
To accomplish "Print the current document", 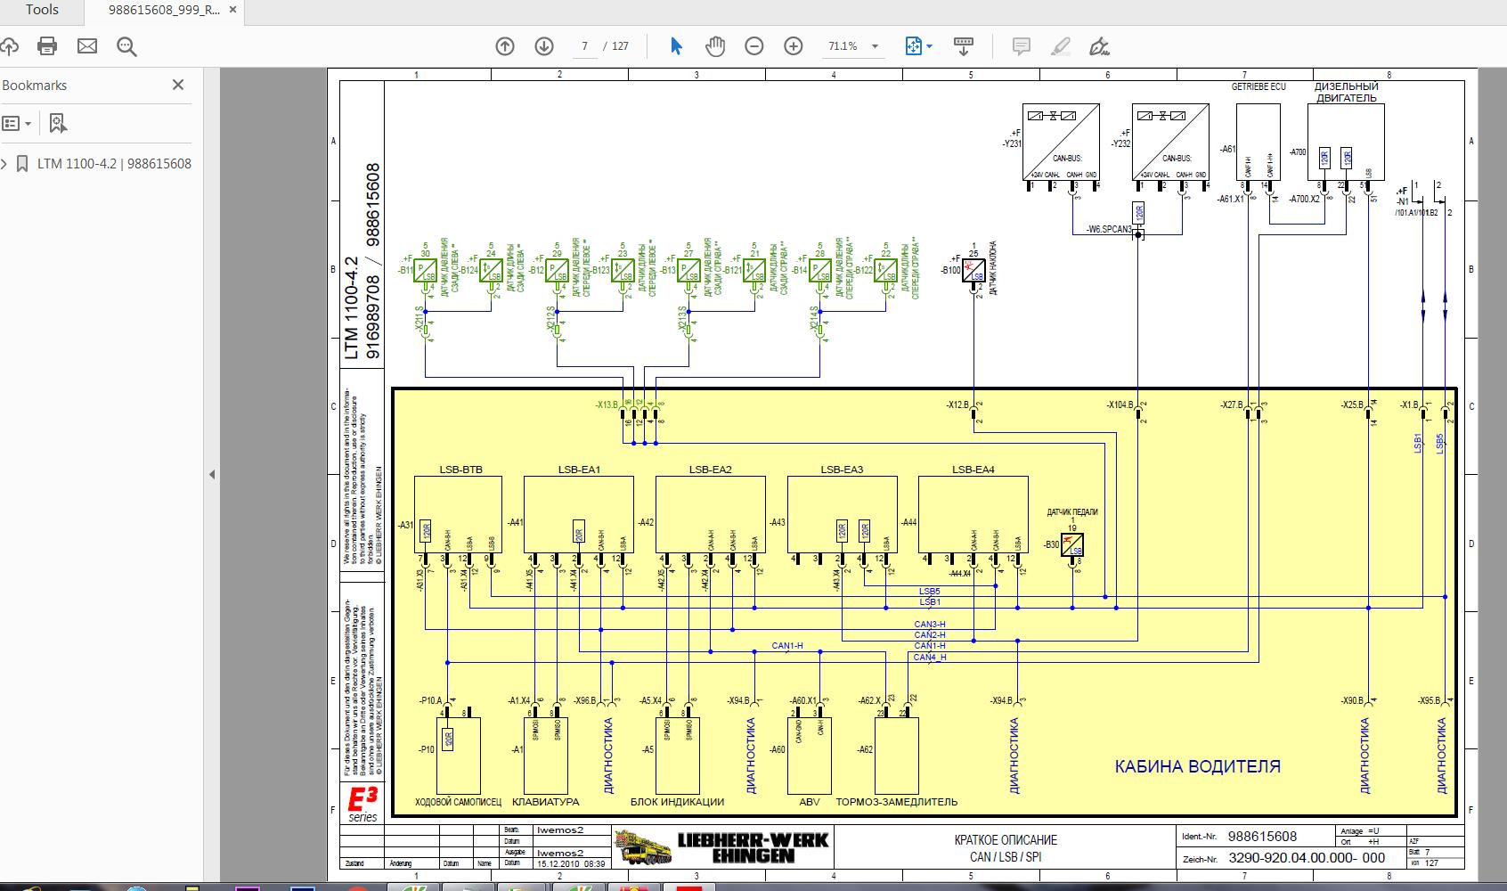I will [47, 45].
